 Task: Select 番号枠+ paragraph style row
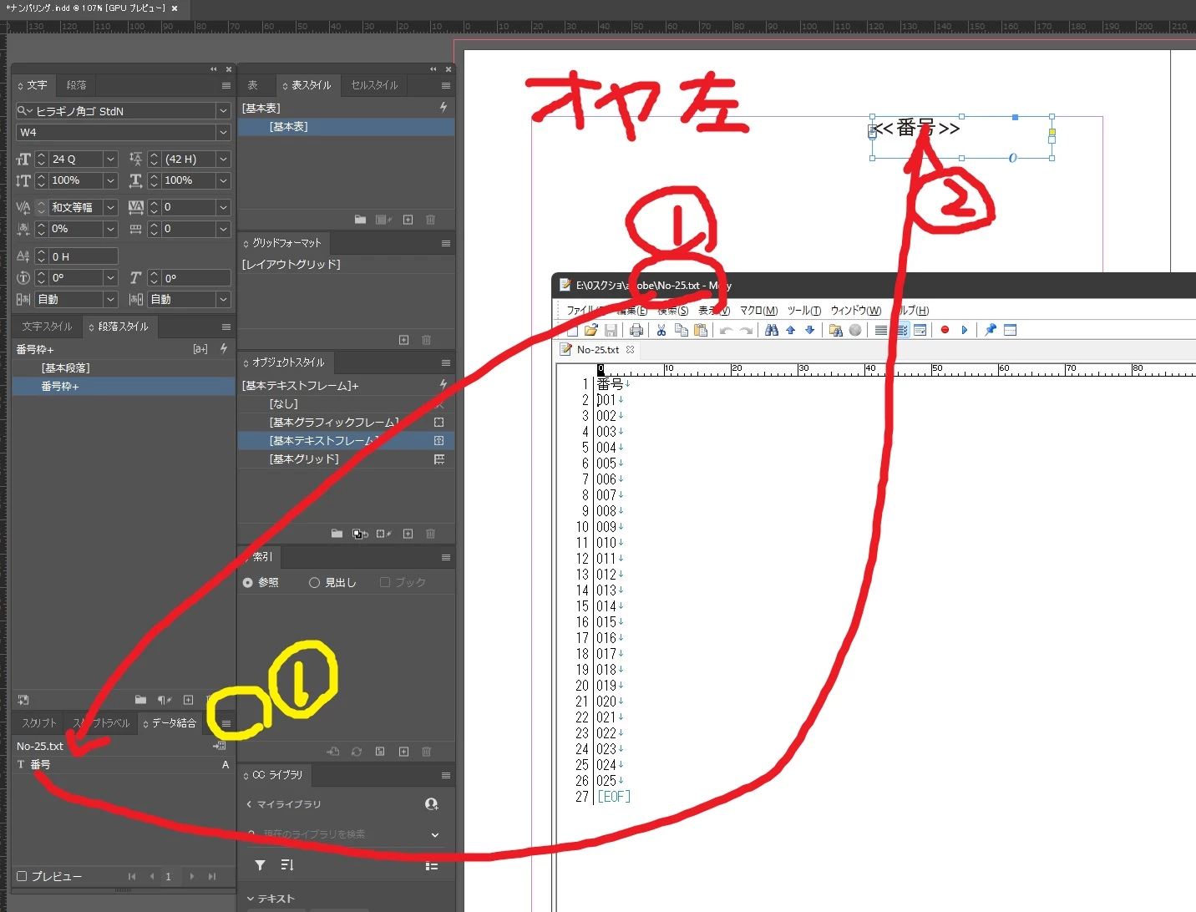tap(123, 386)
